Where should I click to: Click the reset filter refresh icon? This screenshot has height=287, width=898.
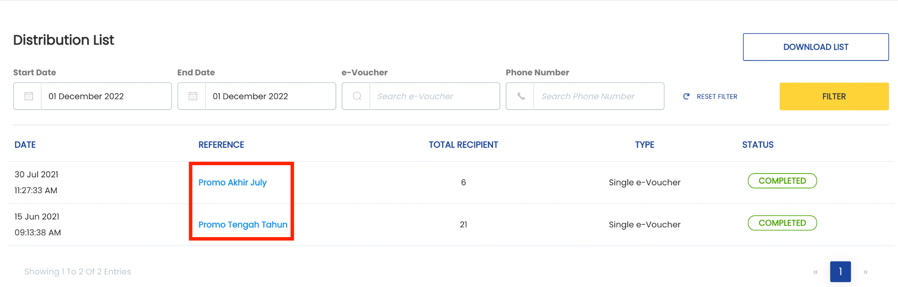click(x=686, y=96)
